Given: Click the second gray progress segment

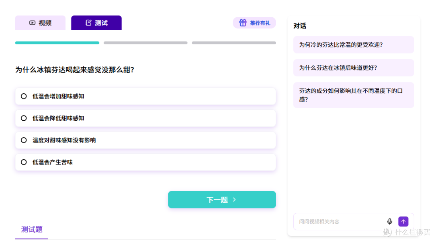Looking at the screenshot, I should pos(145,43).
